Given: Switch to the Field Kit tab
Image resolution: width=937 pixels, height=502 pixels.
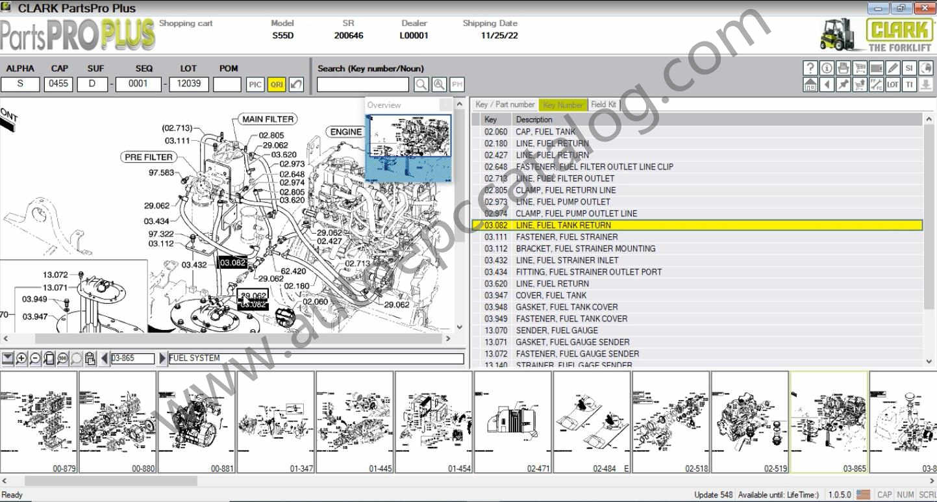Looking at the screenshot, I should click(603, 105).
